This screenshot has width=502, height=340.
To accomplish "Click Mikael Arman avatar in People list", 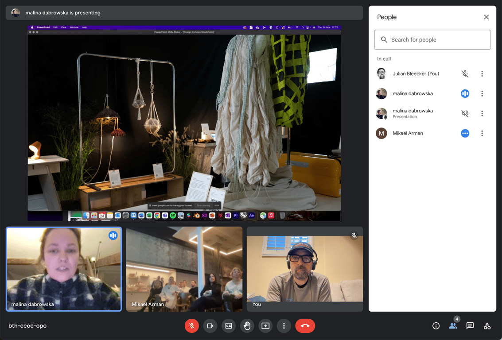I will (x=381, y=133).
